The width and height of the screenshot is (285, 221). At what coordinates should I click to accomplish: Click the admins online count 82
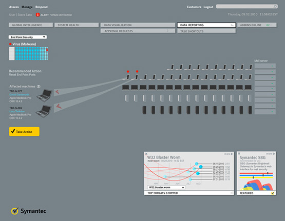[x=268, y=25]
